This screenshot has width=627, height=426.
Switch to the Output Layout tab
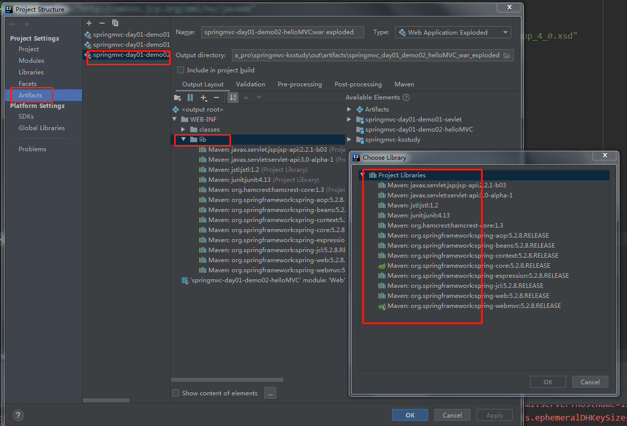tap(203, 84)
